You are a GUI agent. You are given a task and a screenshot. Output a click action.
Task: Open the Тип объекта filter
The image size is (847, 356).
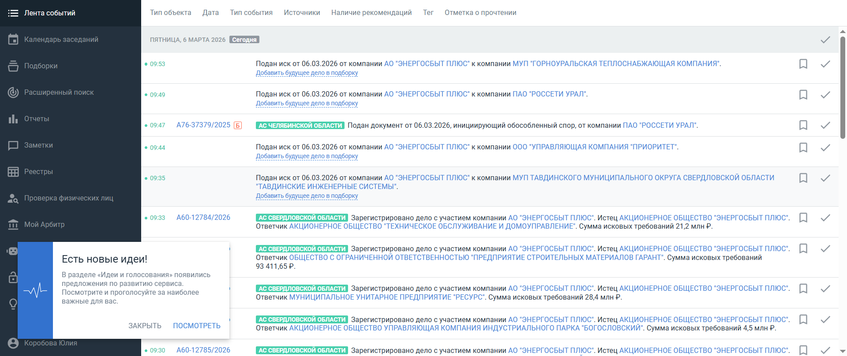click(170, 13)
